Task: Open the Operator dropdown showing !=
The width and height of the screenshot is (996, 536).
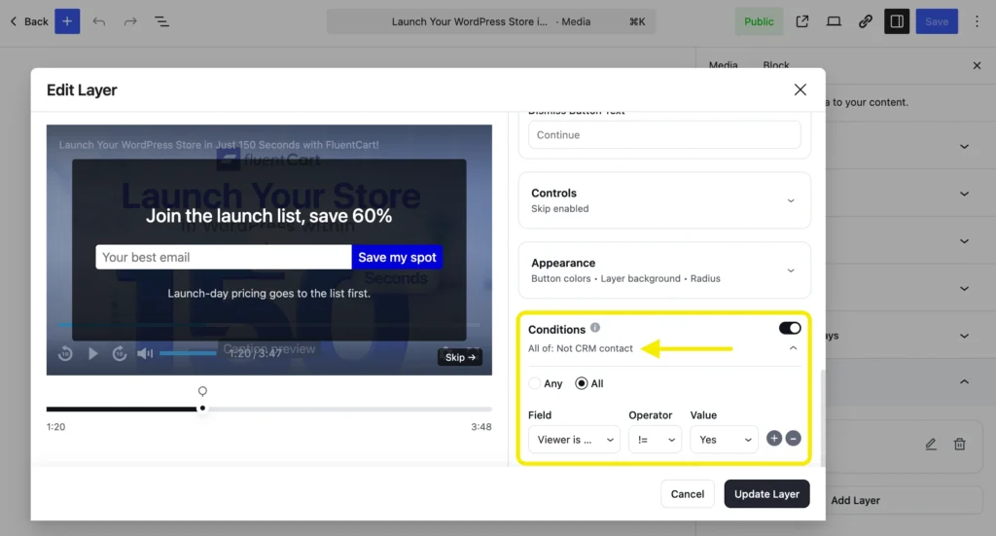Action: (655, 440)
